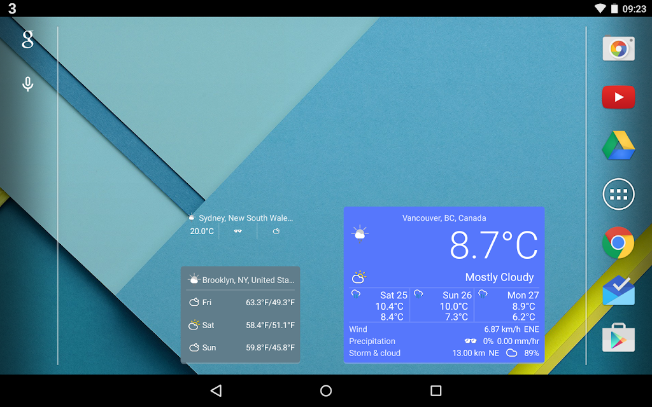652x407 pixels.
Task: Open Vancouver, BC, Canada title
Action: tap(444, 218)
